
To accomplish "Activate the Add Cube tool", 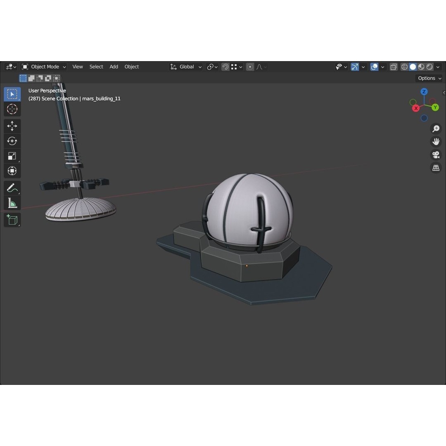I will pos(12,220).
